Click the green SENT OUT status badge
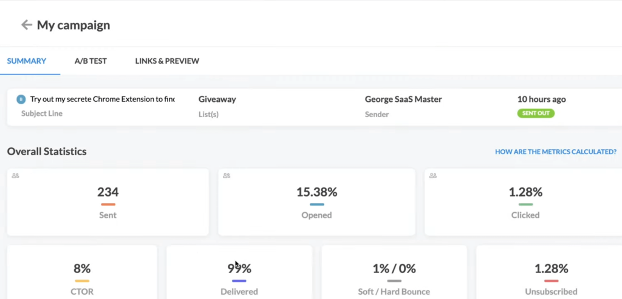Screen dimensions: 622x299 [x=536, y=113]
